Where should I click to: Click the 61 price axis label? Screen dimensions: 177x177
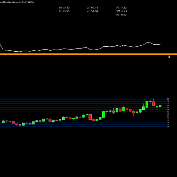(x=168, y=108)
